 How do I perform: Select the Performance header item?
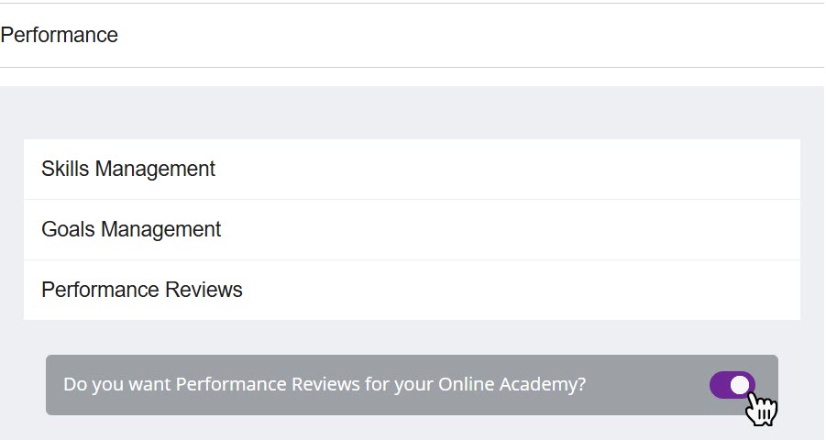coord(60,36)
